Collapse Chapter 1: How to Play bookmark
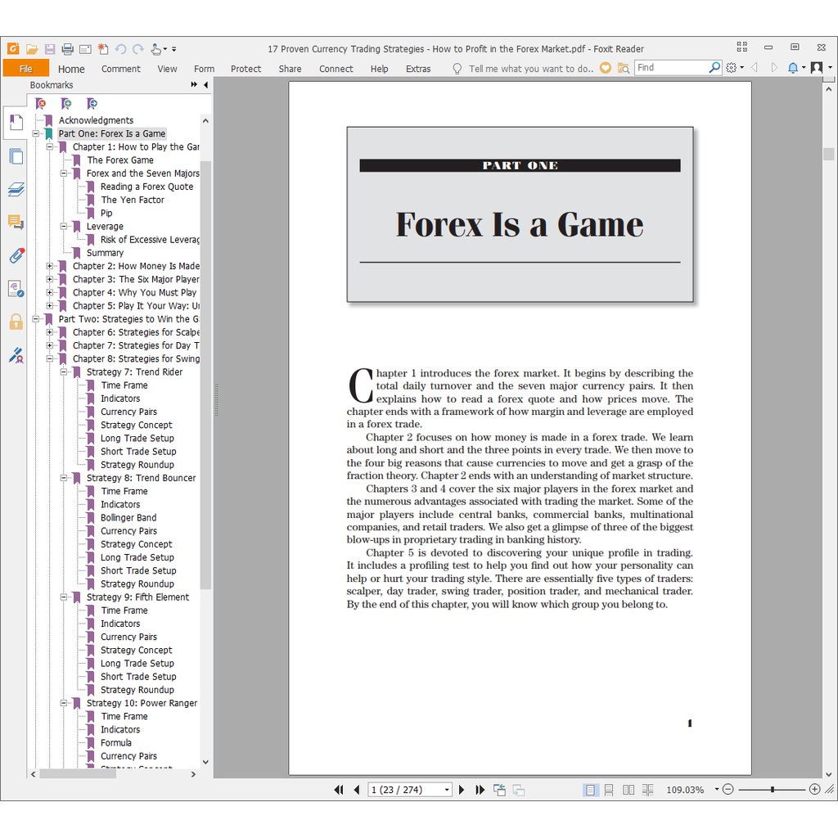The image size is (838, 838). [50, 146]
